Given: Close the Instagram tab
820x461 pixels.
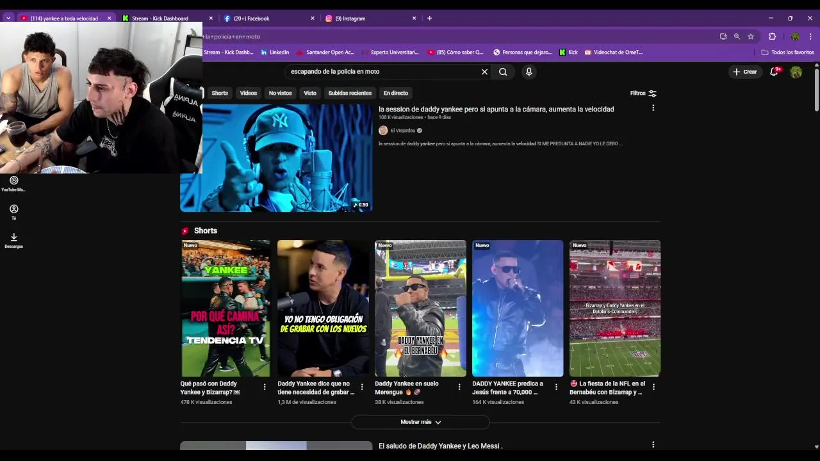Looking at the screenshot, I should pos(414,18).
